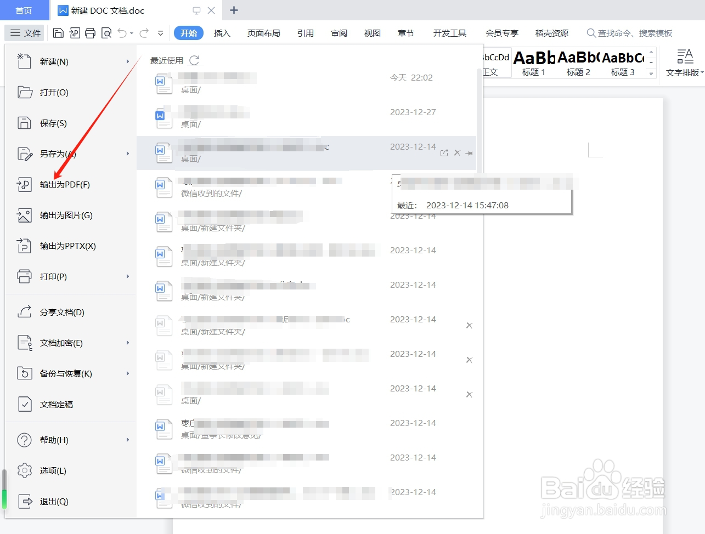This screenshot has width=705, height=534.
Task: Click the Save As icon in File menu
Action: click(x=25, y=154)
